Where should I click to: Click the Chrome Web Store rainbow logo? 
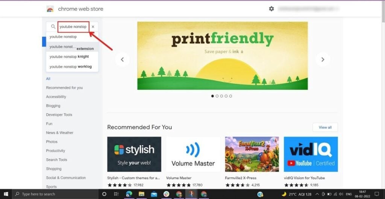click(x=50, y=9)
